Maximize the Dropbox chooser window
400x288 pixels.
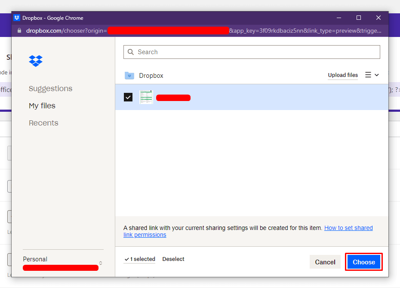(359, 18)
